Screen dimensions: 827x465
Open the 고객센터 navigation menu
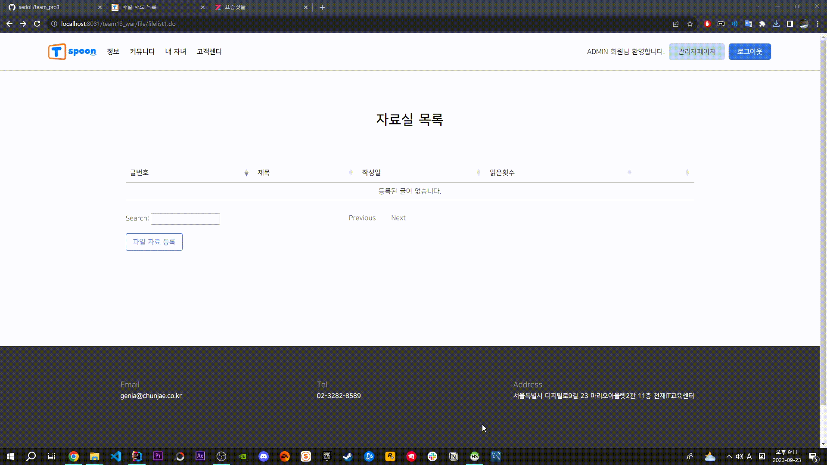point(209,52)
